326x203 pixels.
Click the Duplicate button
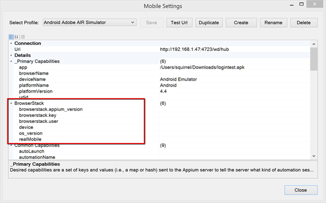click(x=209, y=23)
